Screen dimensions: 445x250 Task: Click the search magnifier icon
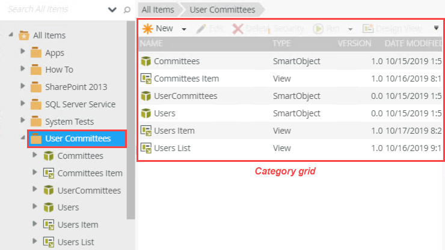(x=127, y=10)
